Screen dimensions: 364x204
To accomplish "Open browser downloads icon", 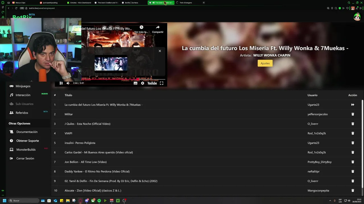I will coord(357,8).
